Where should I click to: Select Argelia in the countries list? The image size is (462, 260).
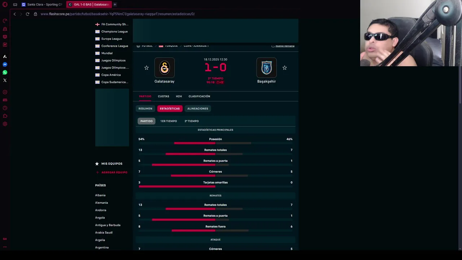[x=100, y=240]
